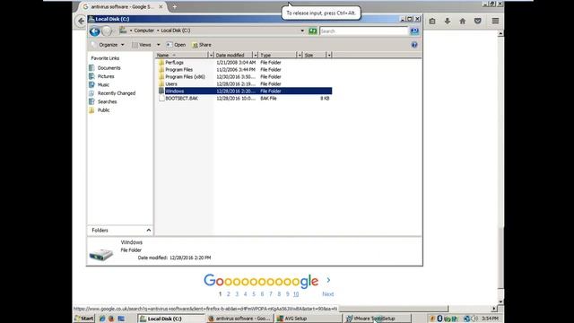Click the Firefox quick launch icon

point(111,319)
